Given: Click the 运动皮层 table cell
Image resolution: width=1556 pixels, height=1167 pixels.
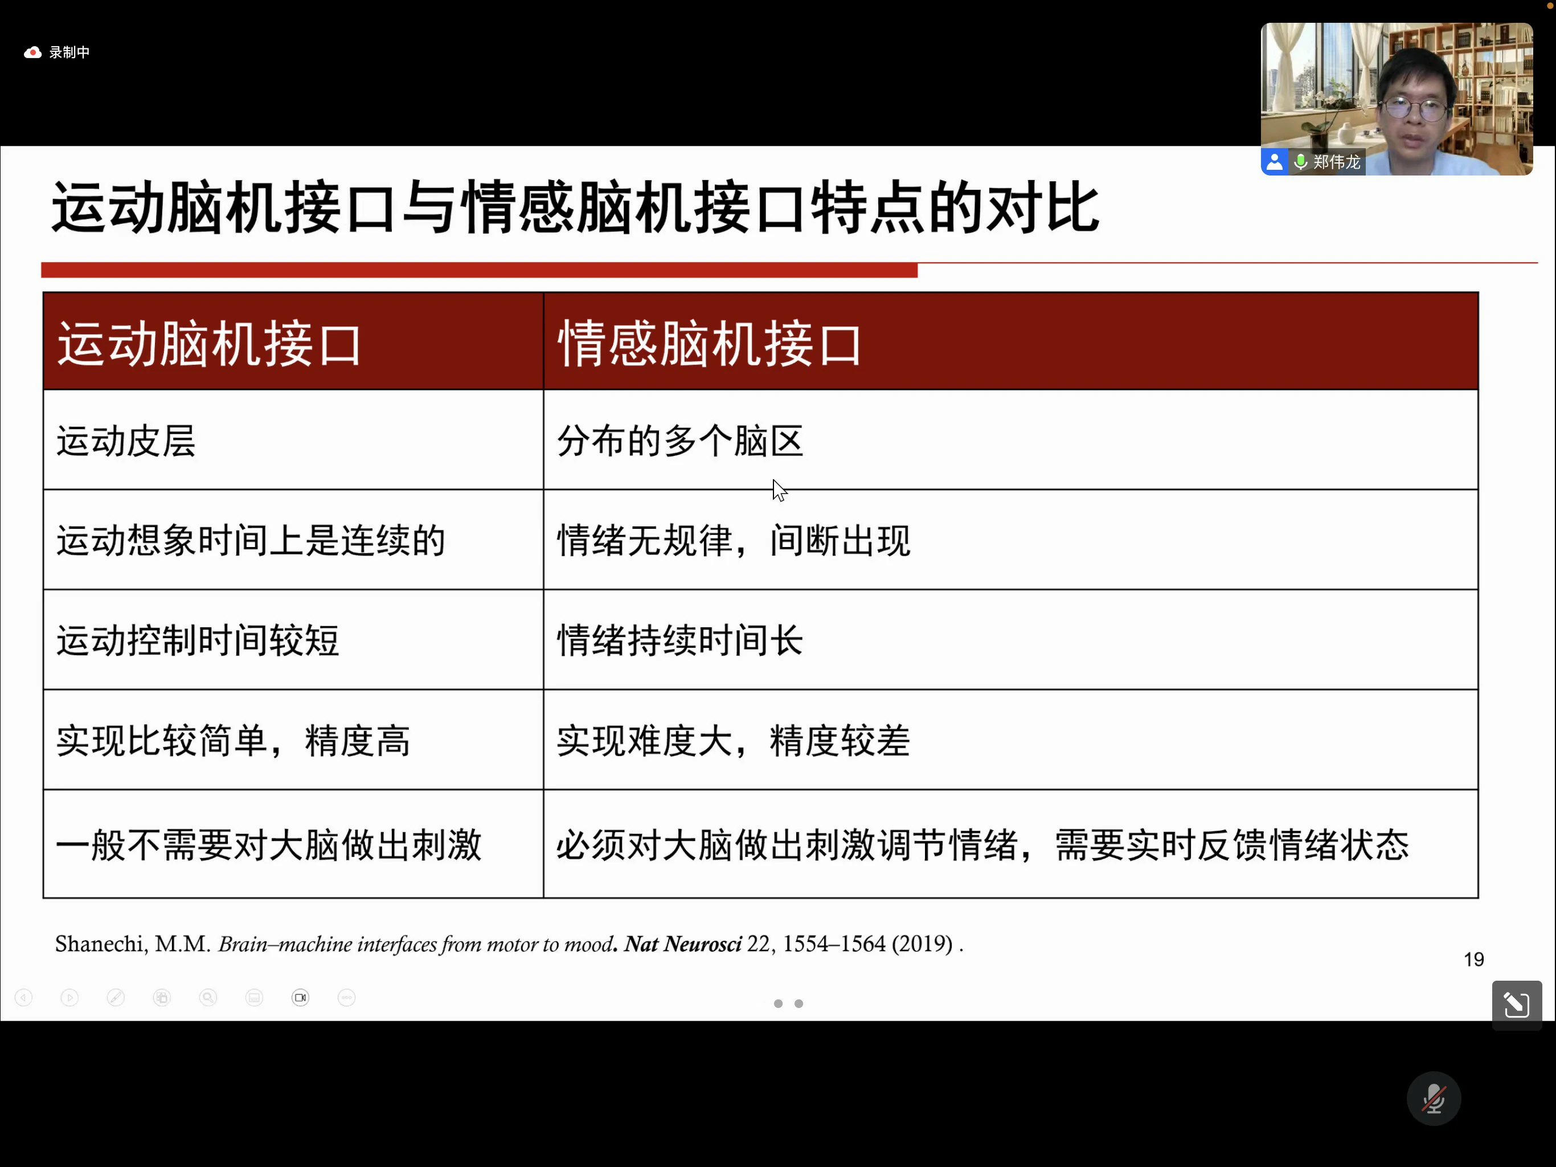Looking at the screenshot, I should [x=126, y=441].
